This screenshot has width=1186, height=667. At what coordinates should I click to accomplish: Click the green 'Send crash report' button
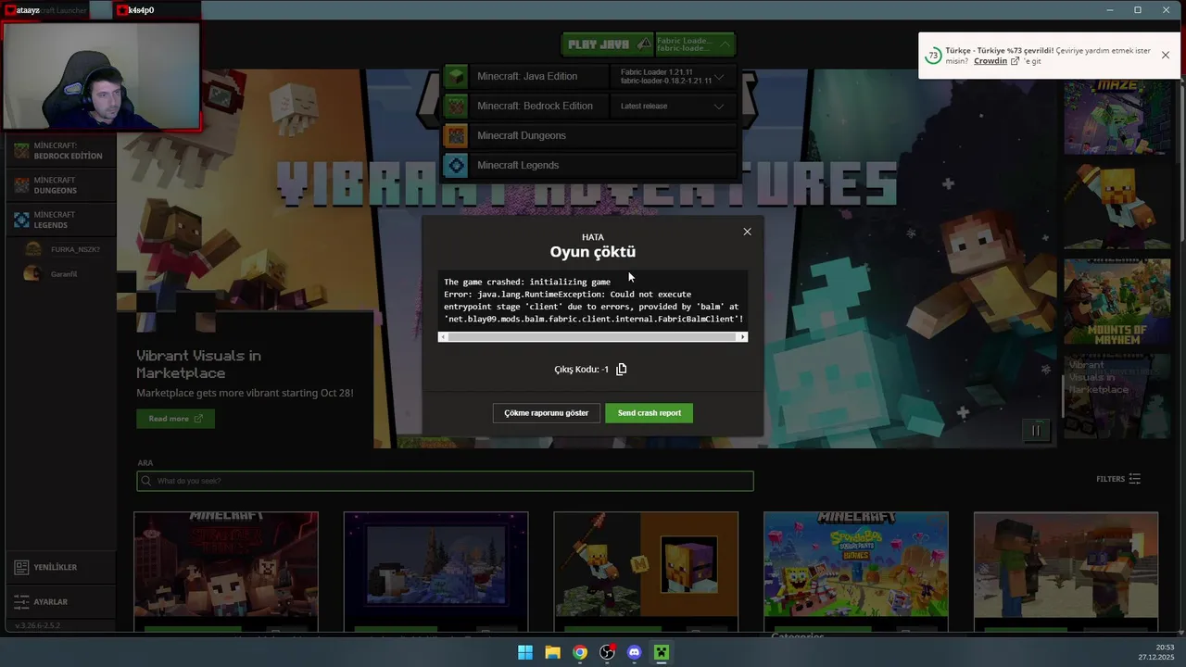(650, 413)
